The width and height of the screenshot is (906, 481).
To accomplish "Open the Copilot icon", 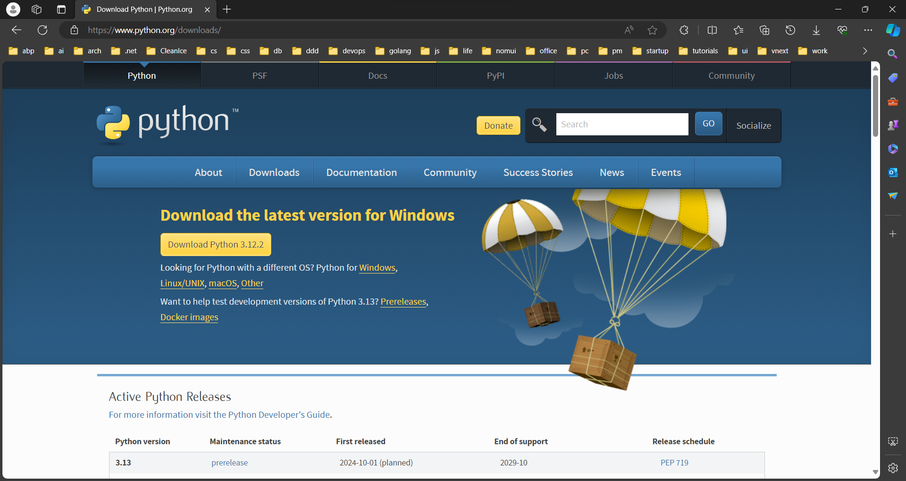I will point(893,30).
